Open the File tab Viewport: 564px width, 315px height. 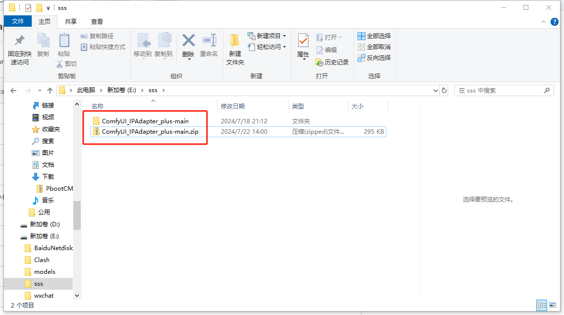18,22
